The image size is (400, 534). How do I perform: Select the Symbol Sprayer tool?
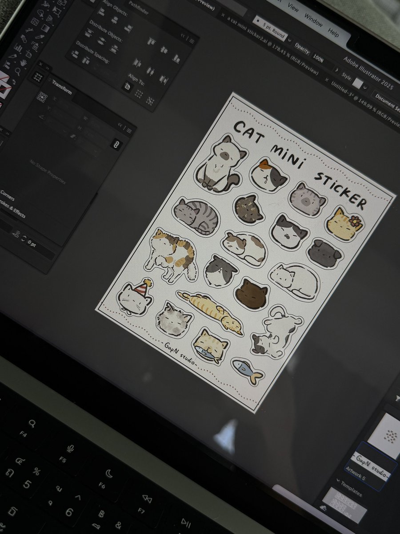tap(36, 45)
